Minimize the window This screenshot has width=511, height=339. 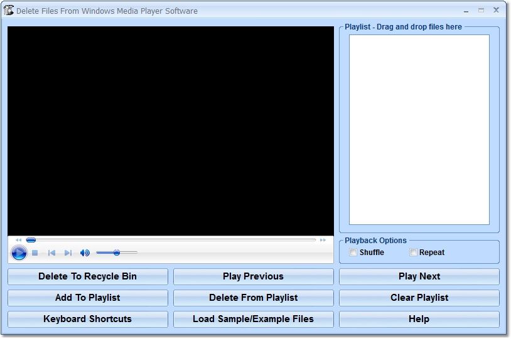(466, 11)
